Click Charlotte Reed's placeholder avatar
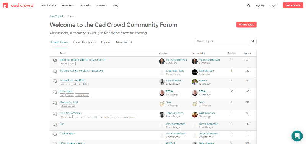 point(162,72)
